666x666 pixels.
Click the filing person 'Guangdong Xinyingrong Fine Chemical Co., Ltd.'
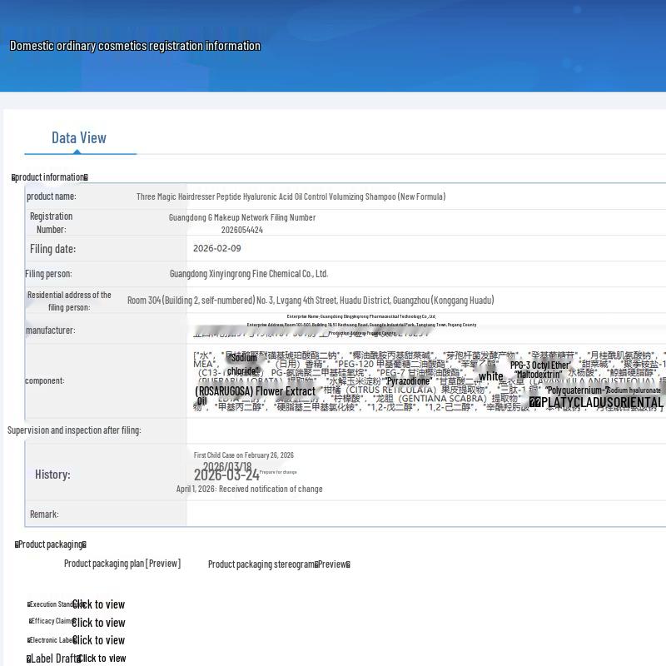(249, 274)
